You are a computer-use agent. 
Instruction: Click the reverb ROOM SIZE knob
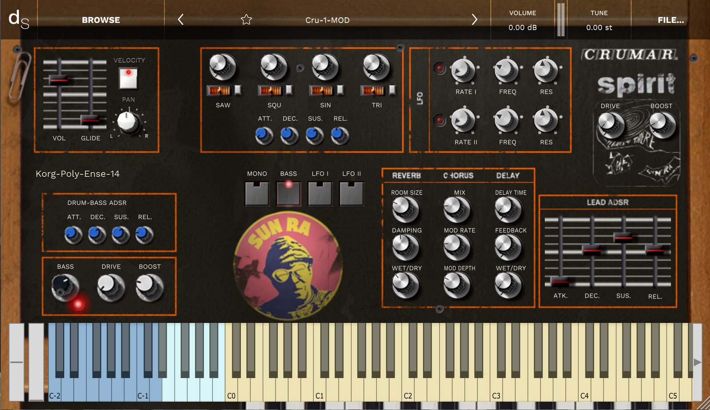click(405, 209)
